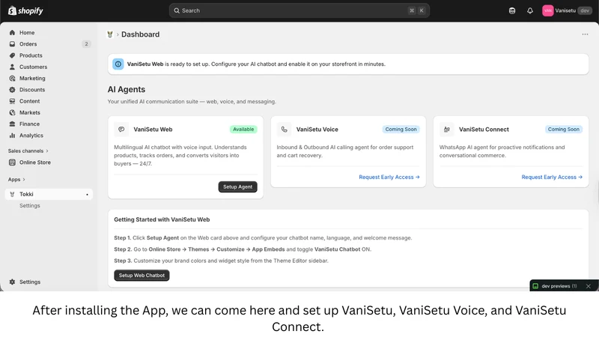The height and width of the screenshot is (337, 599).
Task: Click the bottom Settings gear icon
Action: (12, 282)
